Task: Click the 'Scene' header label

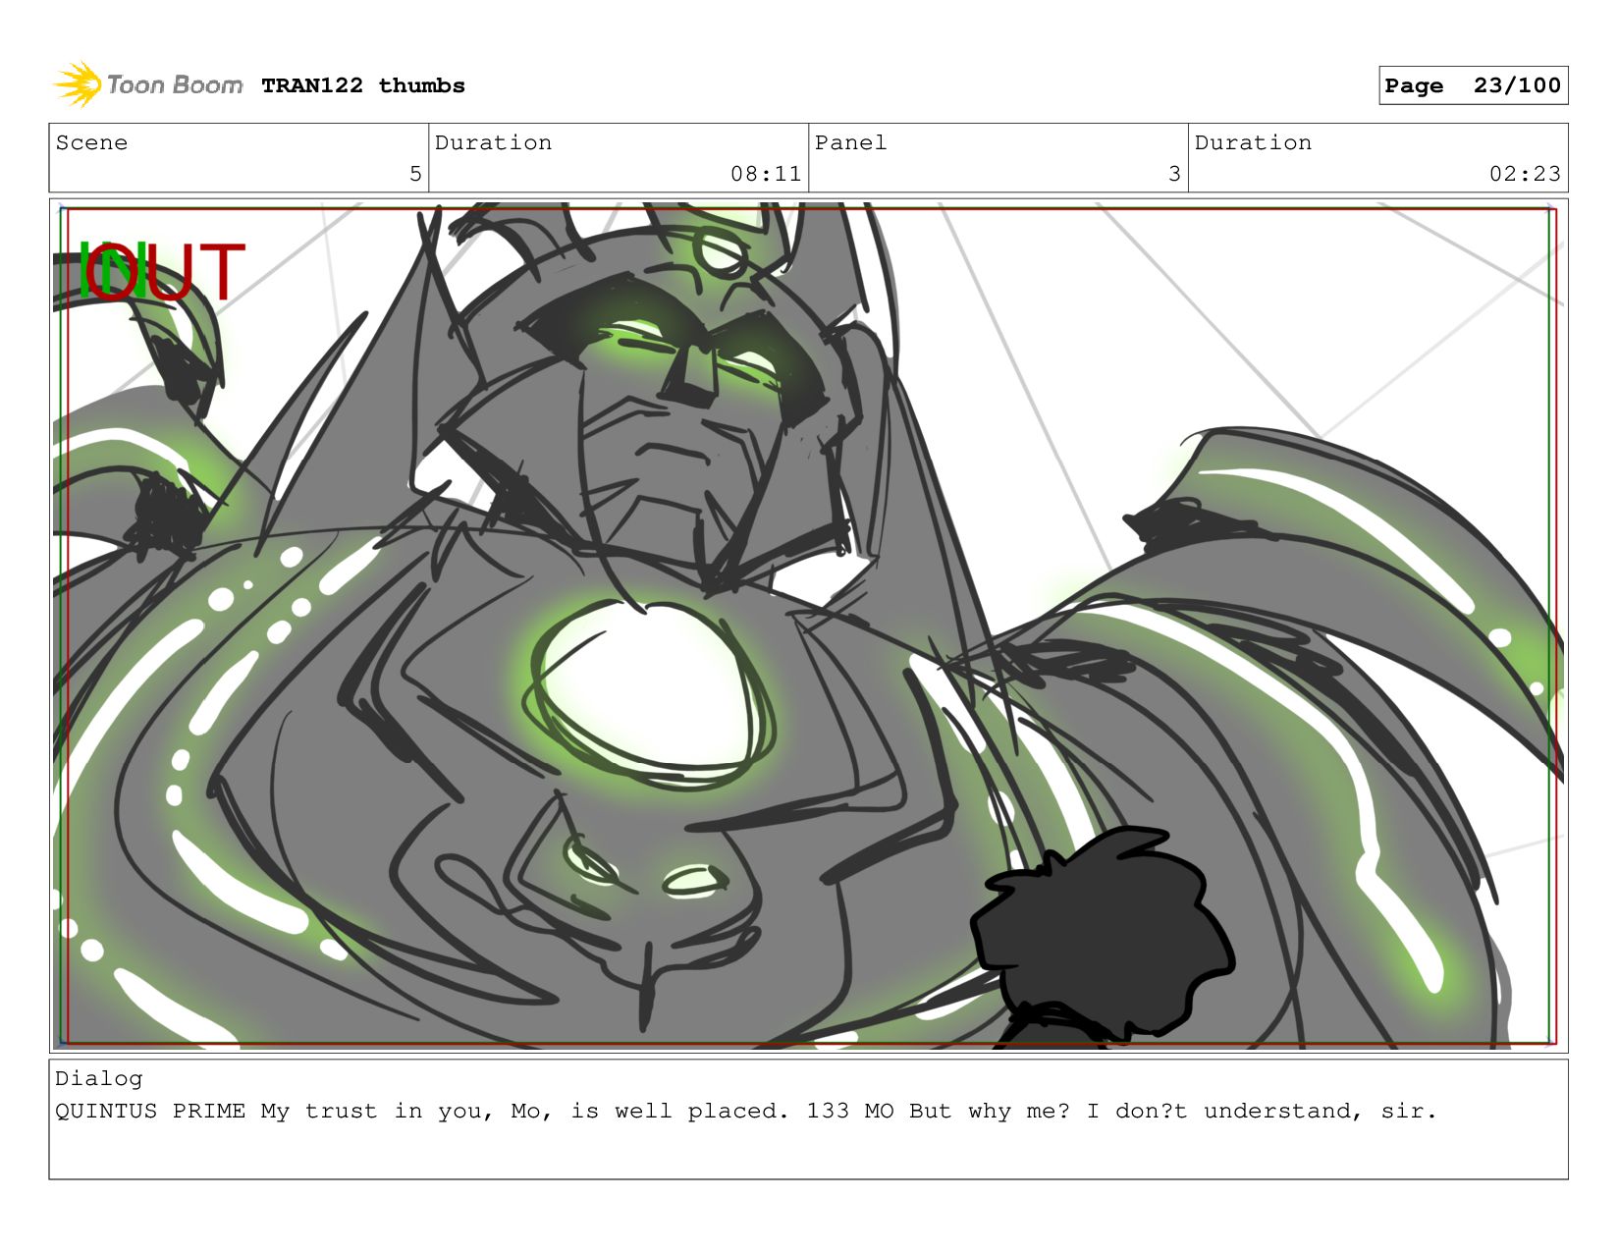Action: click(91, 142)
